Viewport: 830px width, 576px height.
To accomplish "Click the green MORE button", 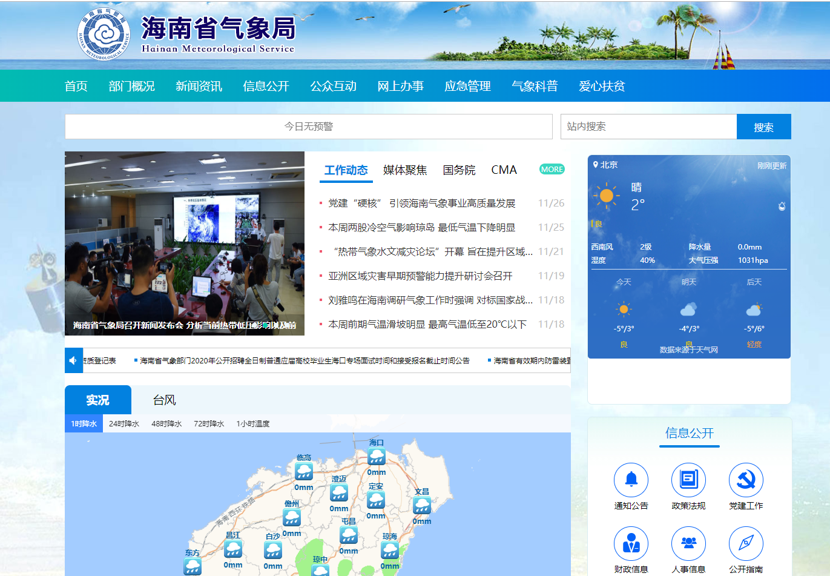I will click(x=552, y=170).
